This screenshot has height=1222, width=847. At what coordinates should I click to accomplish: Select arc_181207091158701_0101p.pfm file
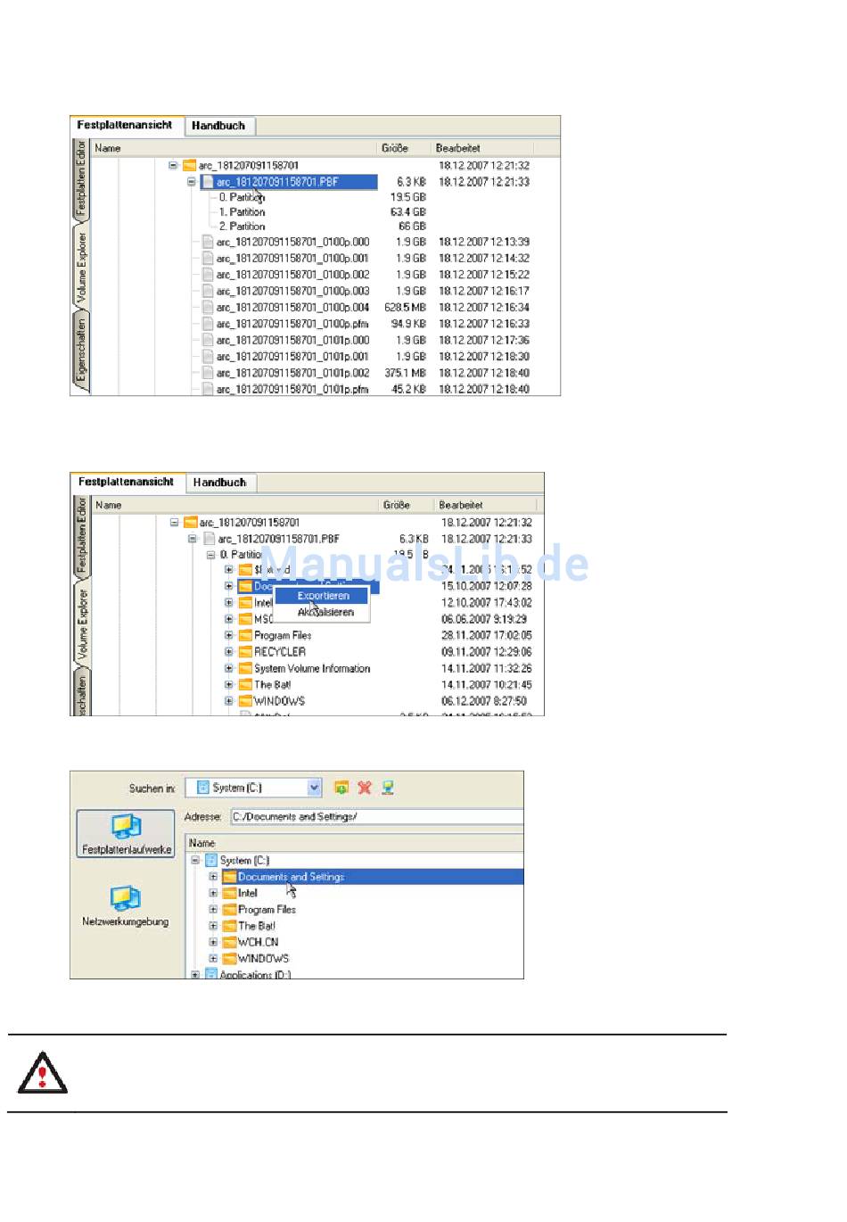(x=292, y=389)
